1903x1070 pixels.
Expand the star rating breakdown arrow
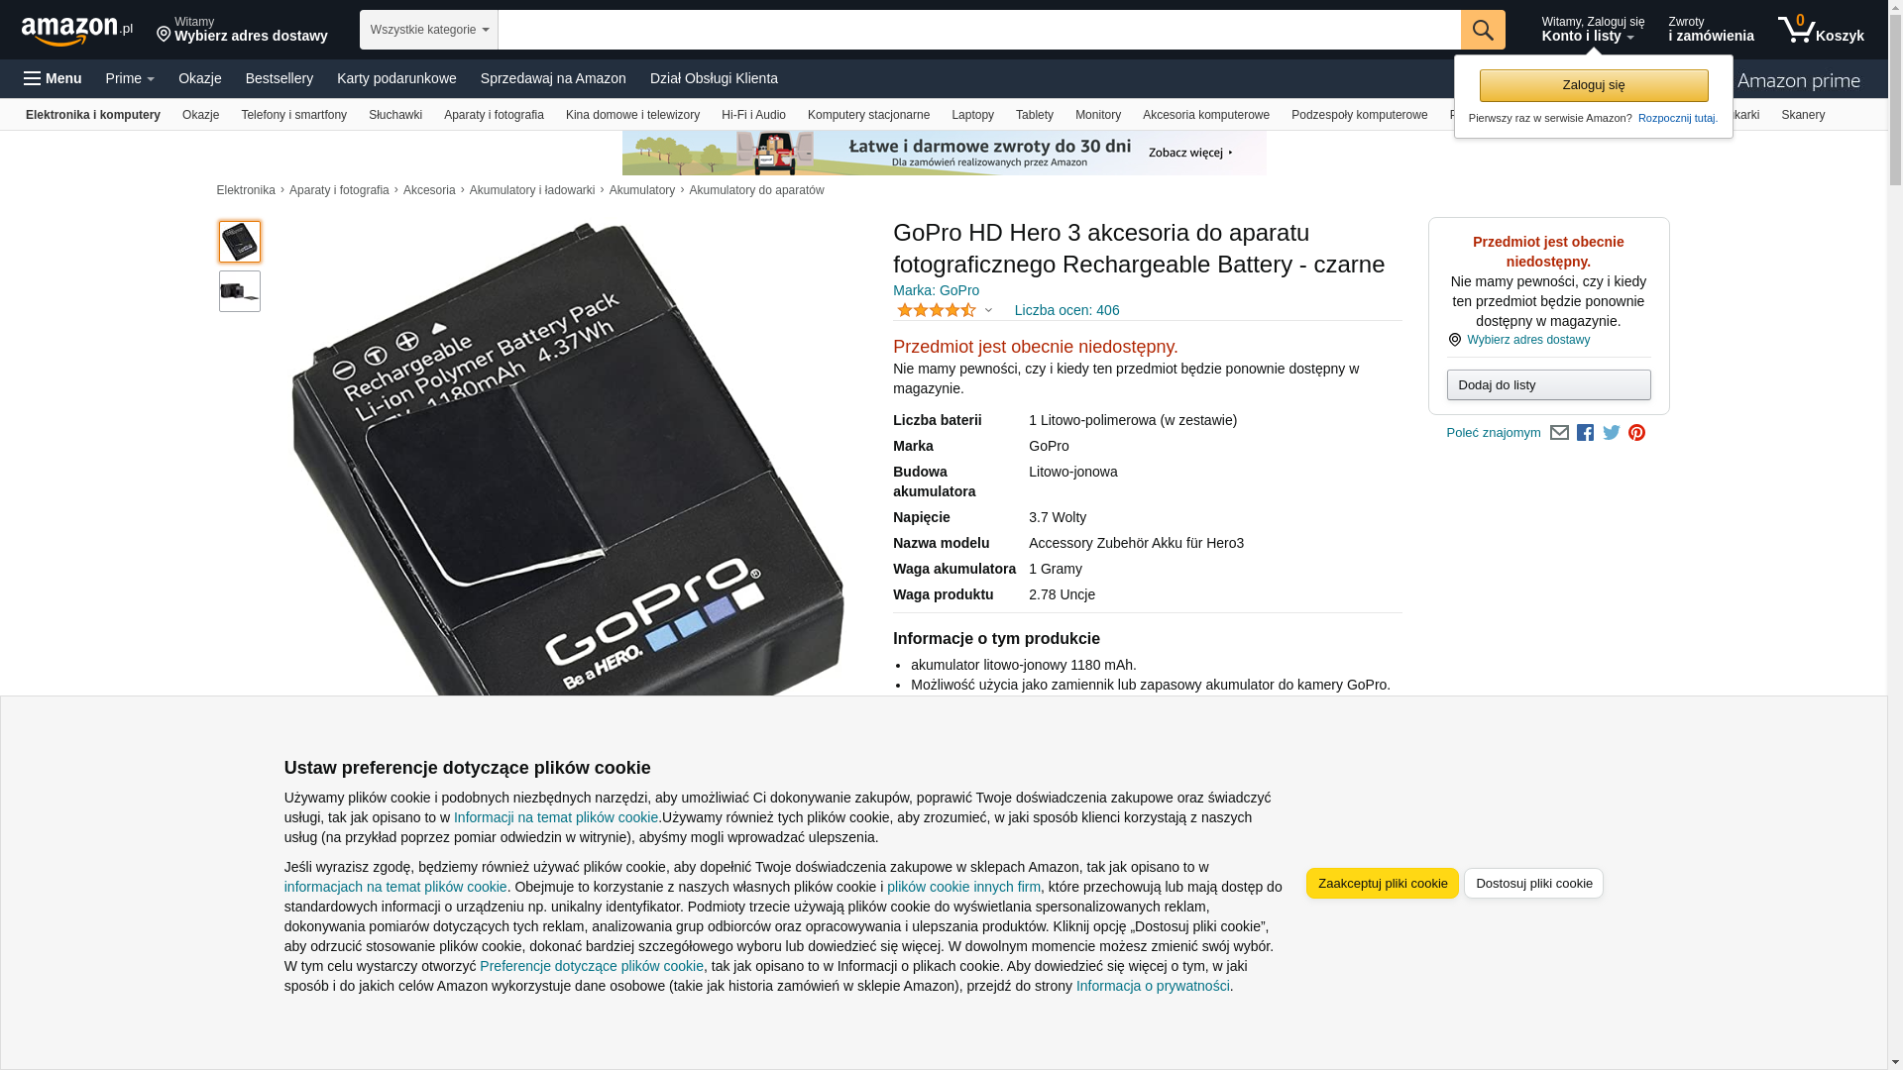(x=988, y=310)
